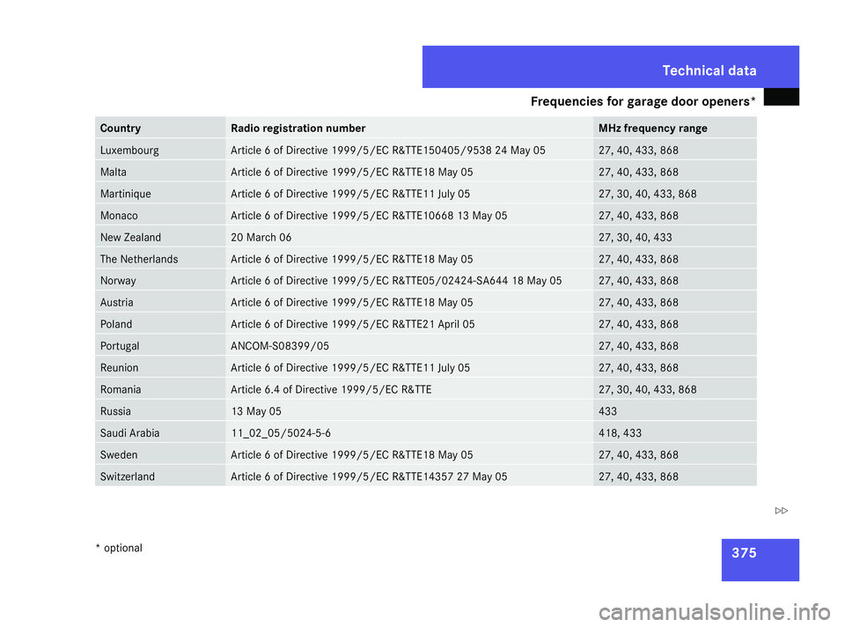Select The Netherlands country cell

pos(160,259)
